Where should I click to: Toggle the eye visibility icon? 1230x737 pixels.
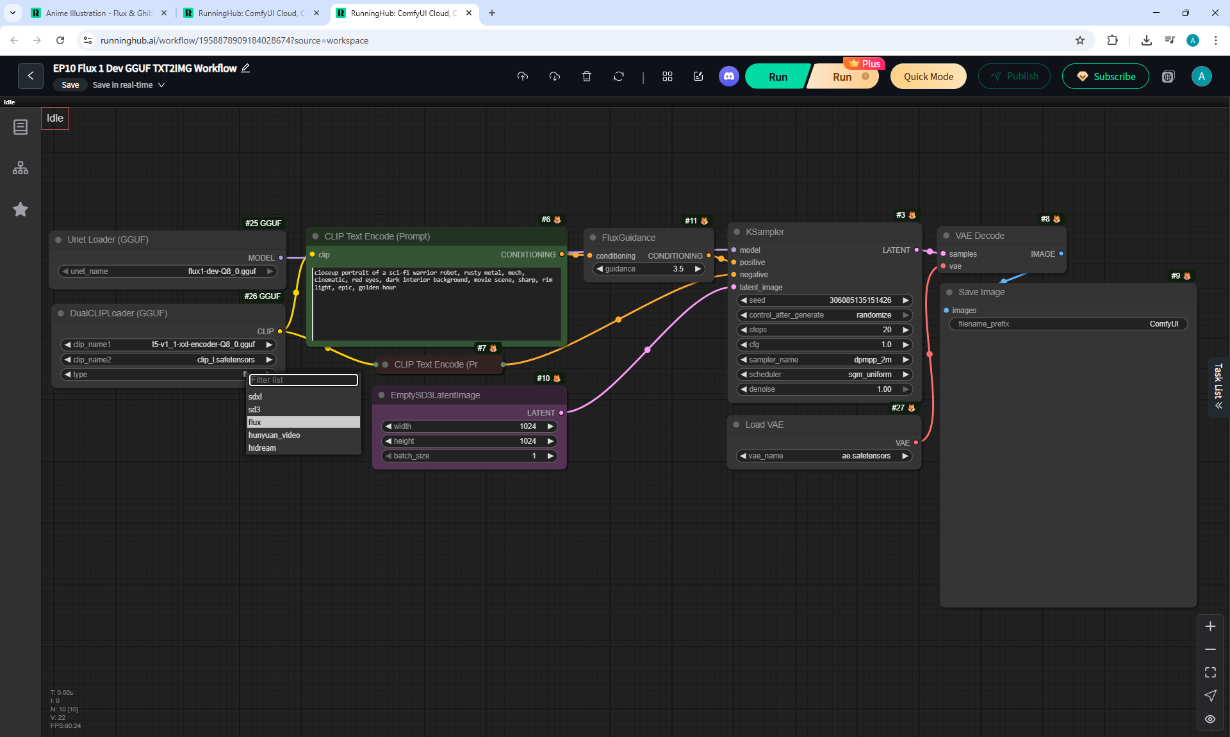pyautogui.click(x=1210, y=719)
